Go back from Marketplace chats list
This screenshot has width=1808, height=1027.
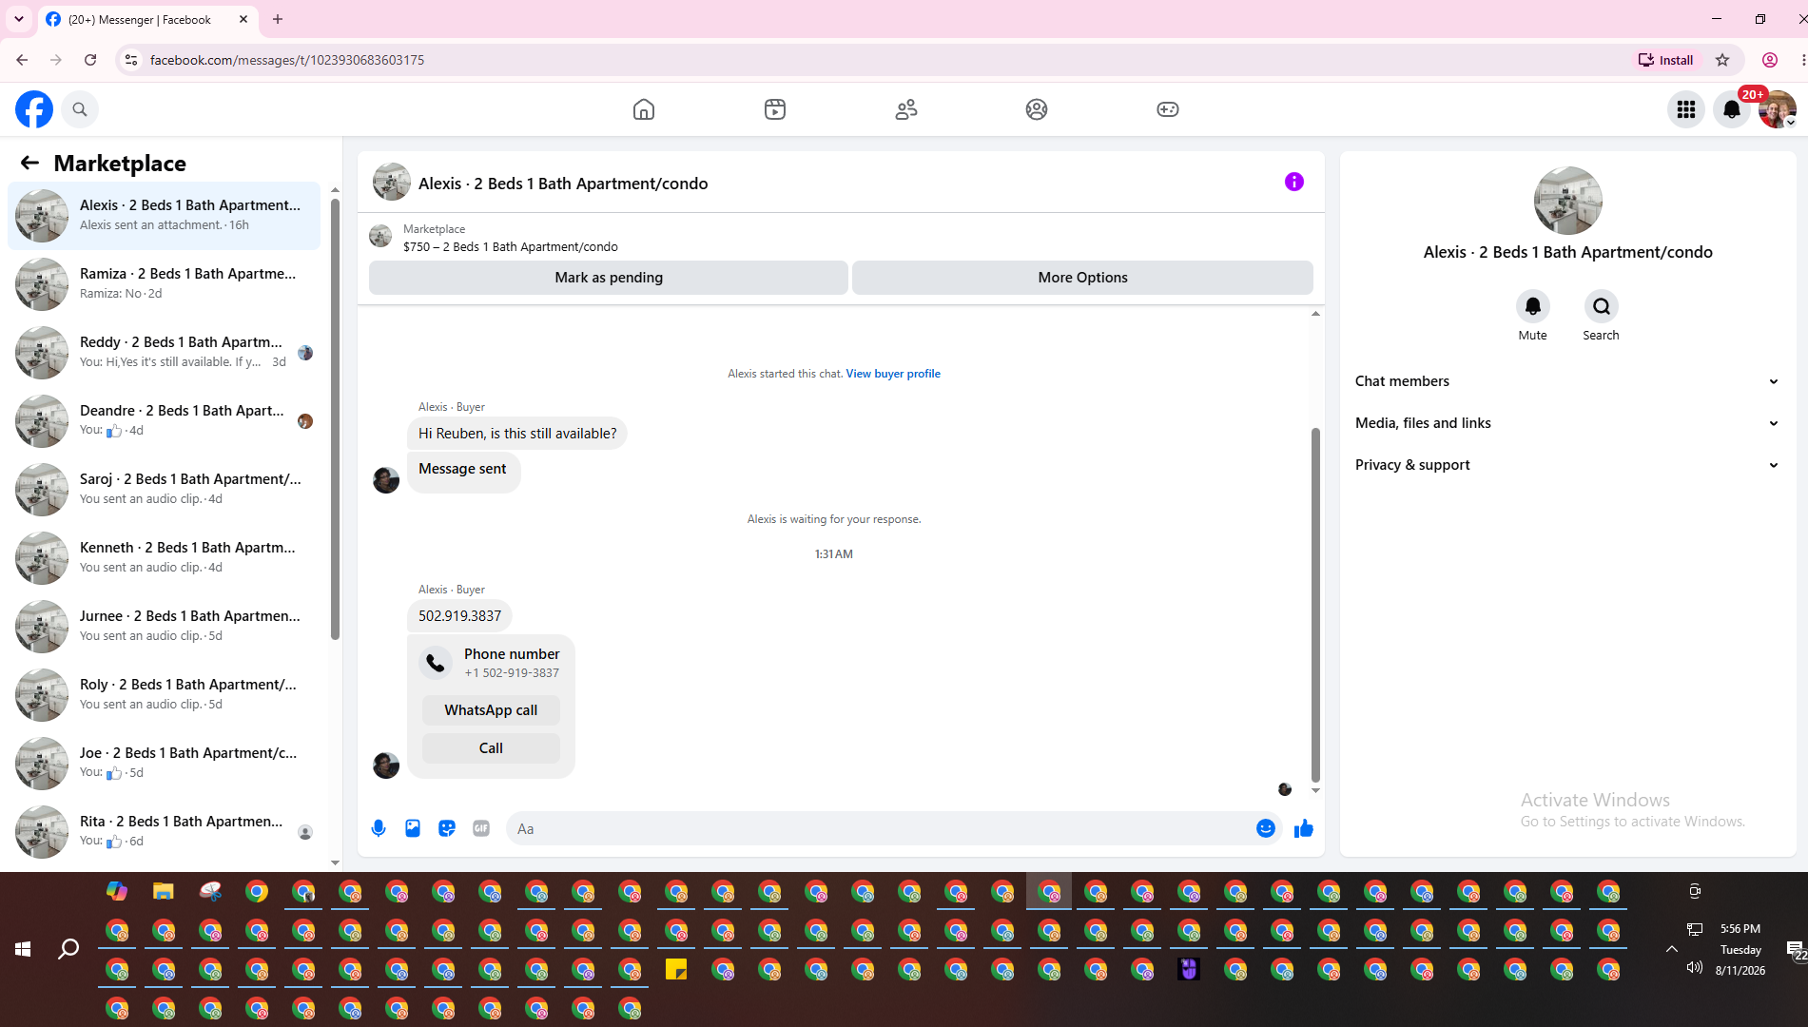pos(29,163)
